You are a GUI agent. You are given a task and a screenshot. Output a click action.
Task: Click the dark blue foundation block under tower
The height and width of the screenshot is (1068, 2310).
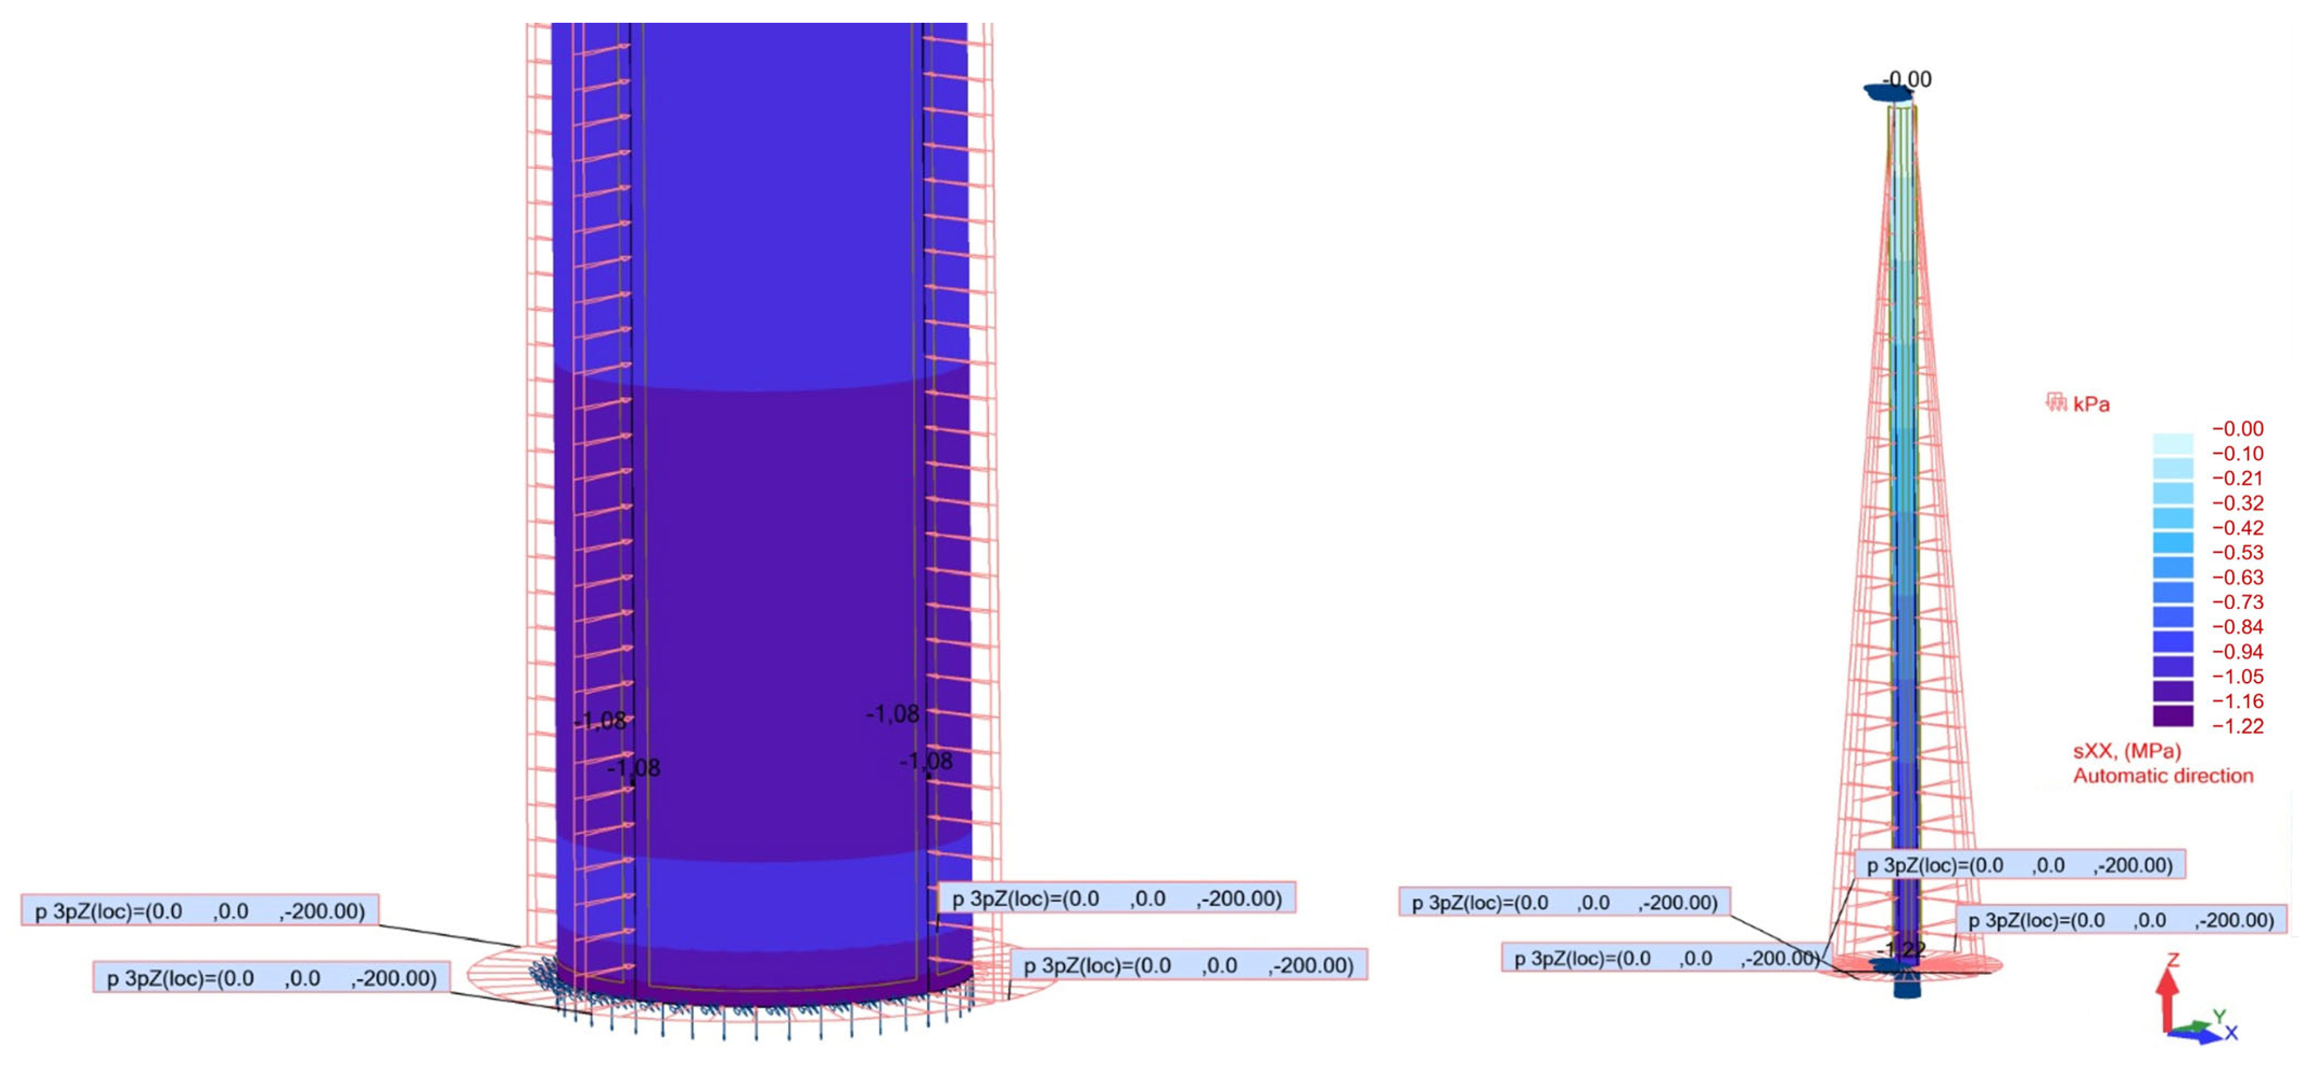[x=1906, y=989]
